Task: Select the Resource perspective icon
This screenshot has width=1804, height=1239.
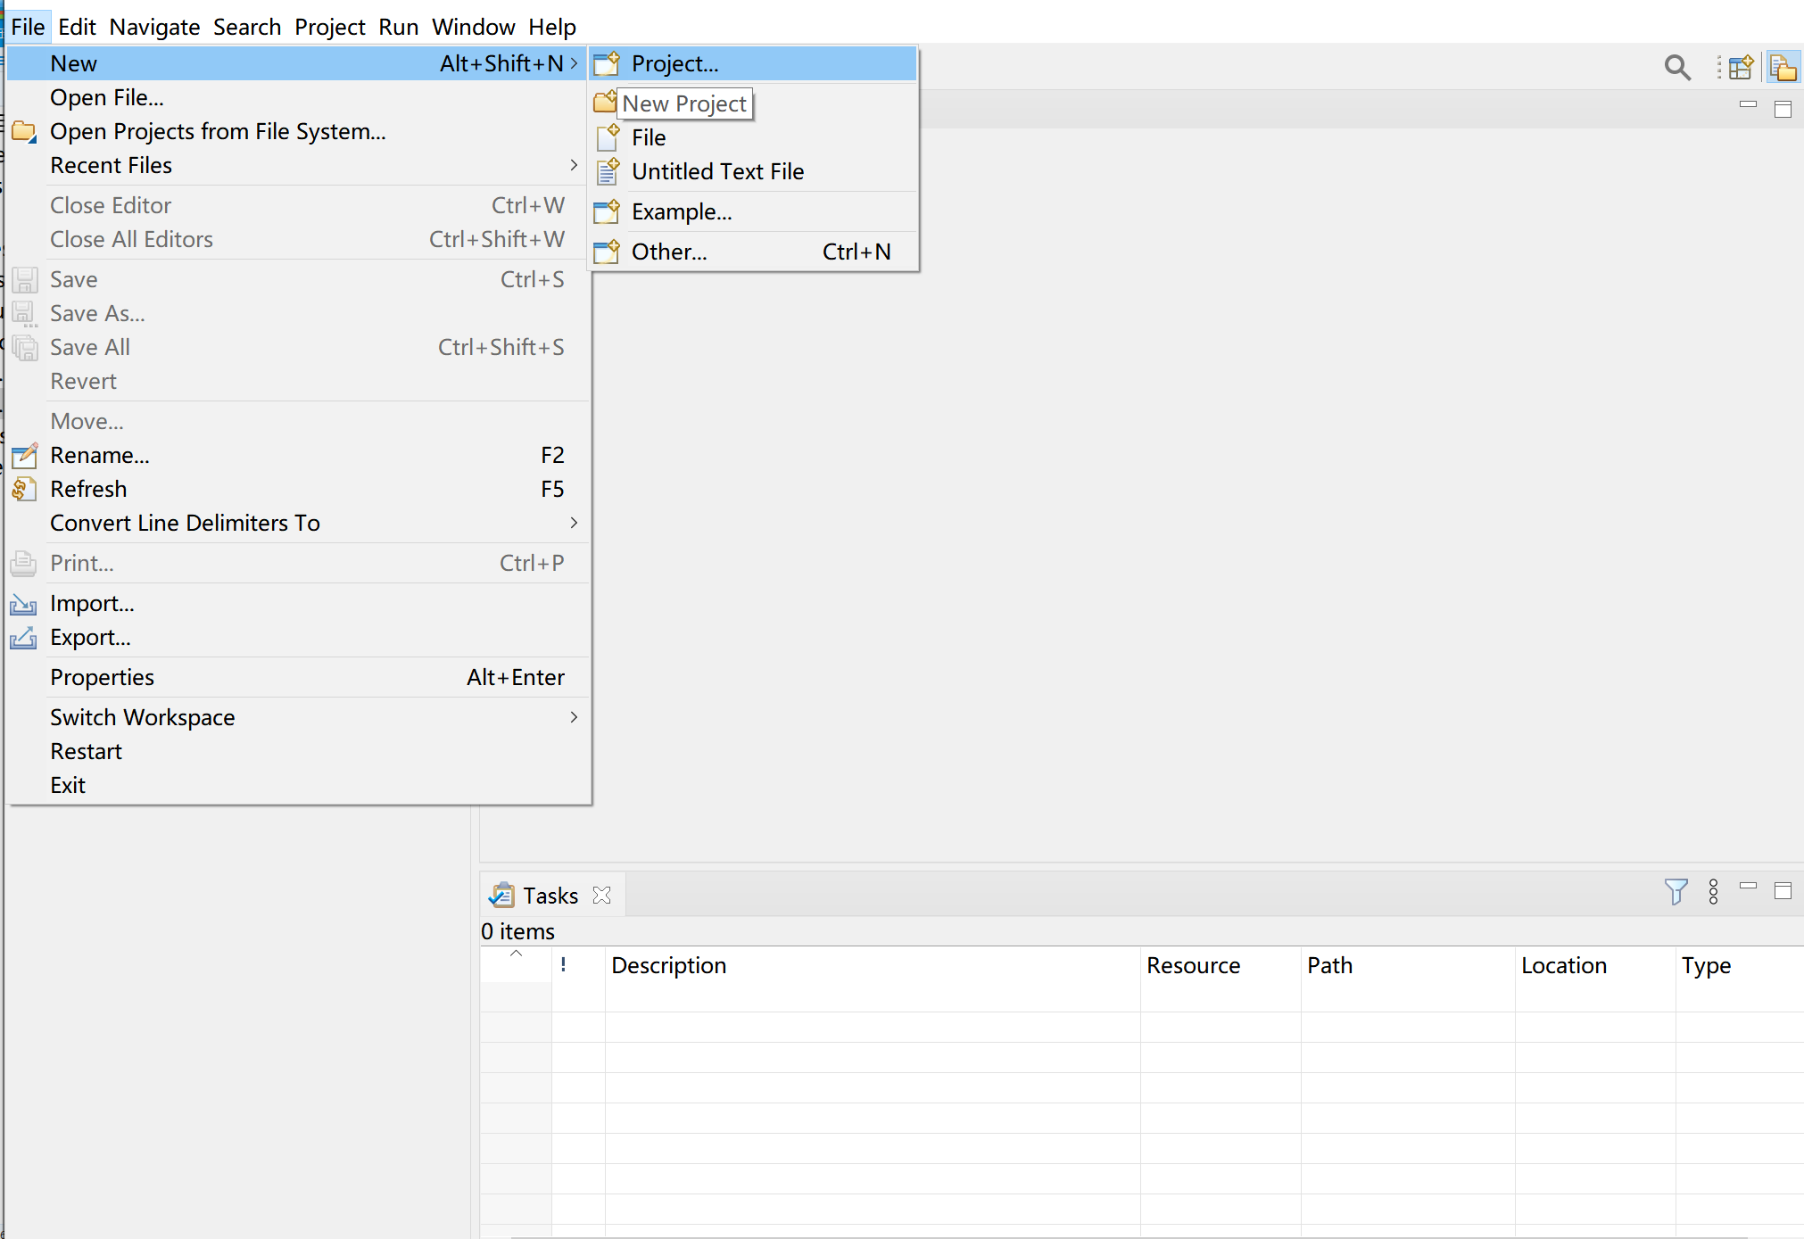Action: click(x=1783, y=67)
